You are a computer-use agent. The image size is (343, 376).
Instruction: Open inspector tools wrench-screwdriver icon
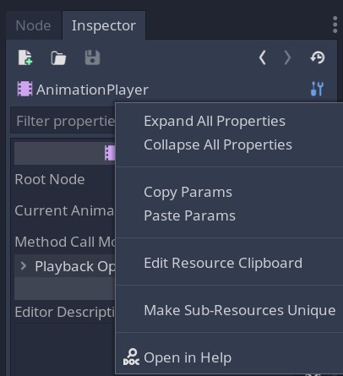318,89
